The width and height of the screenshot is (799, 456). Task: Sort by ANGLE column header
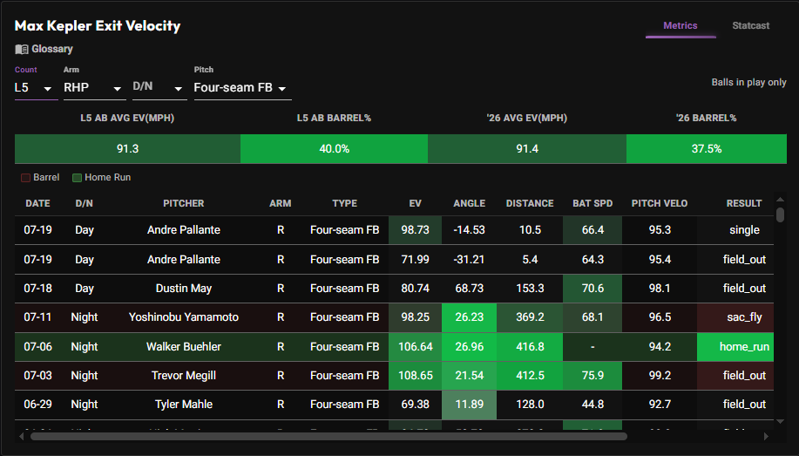click(470, 203)
